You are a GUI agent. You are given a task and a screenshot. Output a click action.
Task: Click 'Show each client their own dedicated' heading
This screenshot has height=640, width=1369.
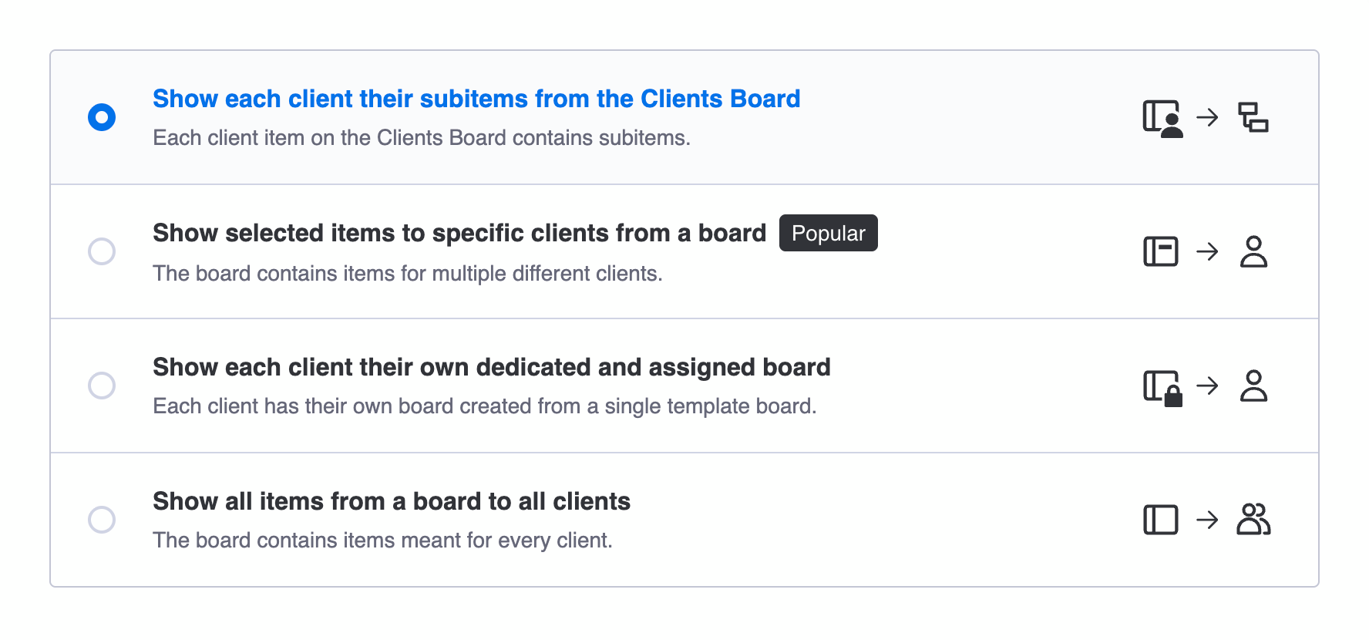491,367
